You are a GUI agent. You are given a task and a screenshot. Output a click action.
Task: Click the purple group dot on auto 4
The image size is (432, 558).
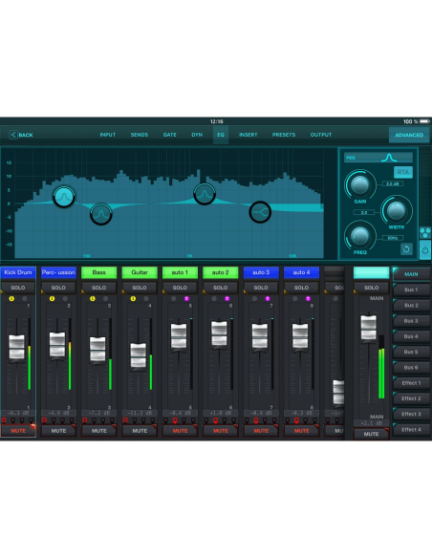[308, 298]
